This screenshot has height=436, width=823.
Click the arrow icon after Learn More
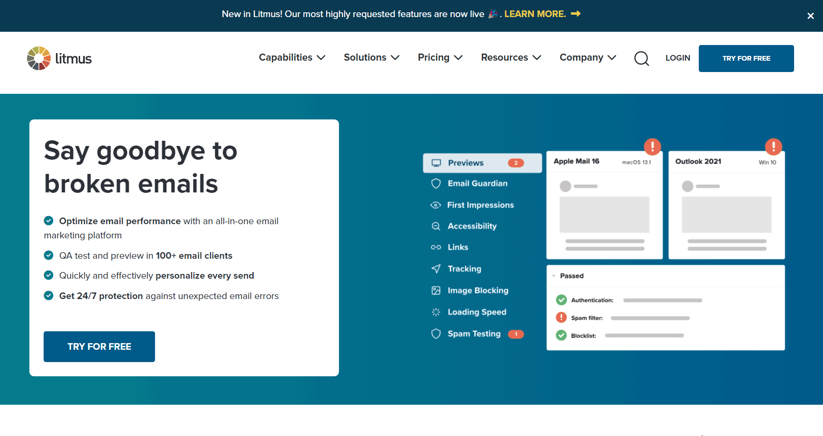pos(576,14)
